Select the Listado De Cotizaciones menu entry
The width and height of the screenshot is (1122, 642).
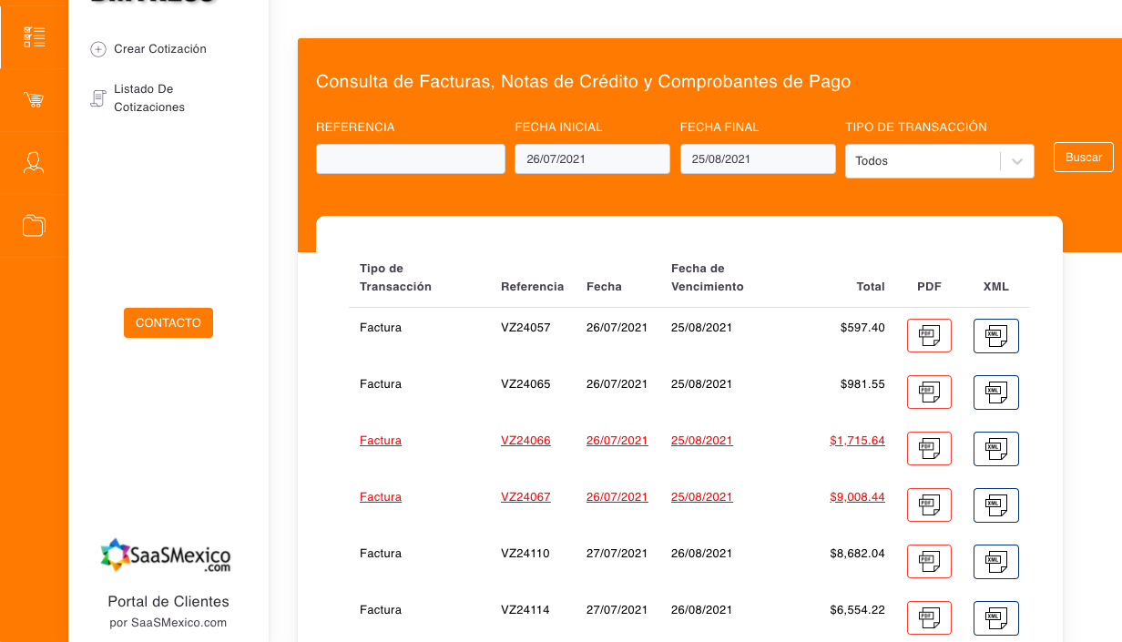coord(151,97)
